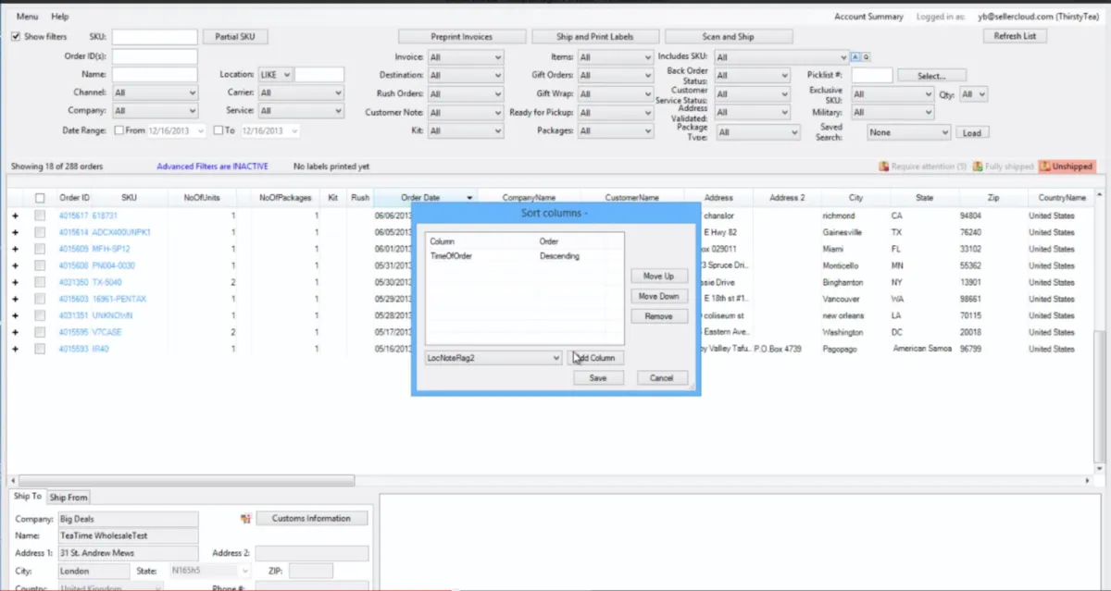
Task: Click the Require attention status icon
Action: pyautogui.click(x=884, y=166)
